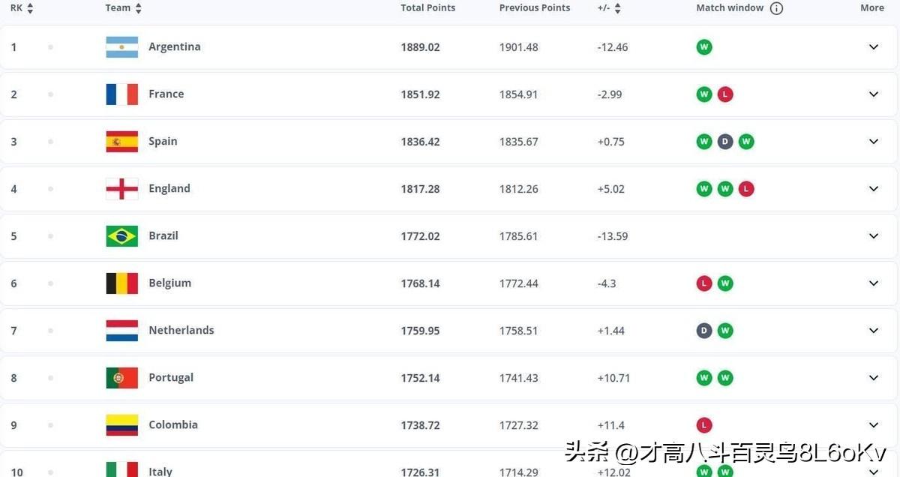Click the Portugal flag icon
This screenshot has height=477, width=900.
(121, 378)
